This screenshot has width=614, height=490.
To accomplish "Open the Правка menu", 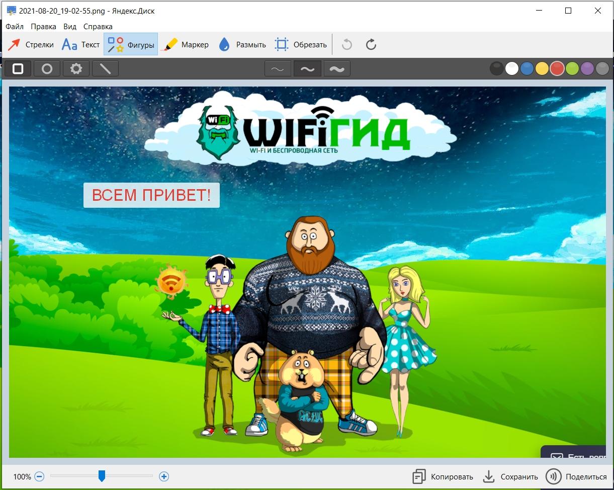I will (x=43, y=26).
